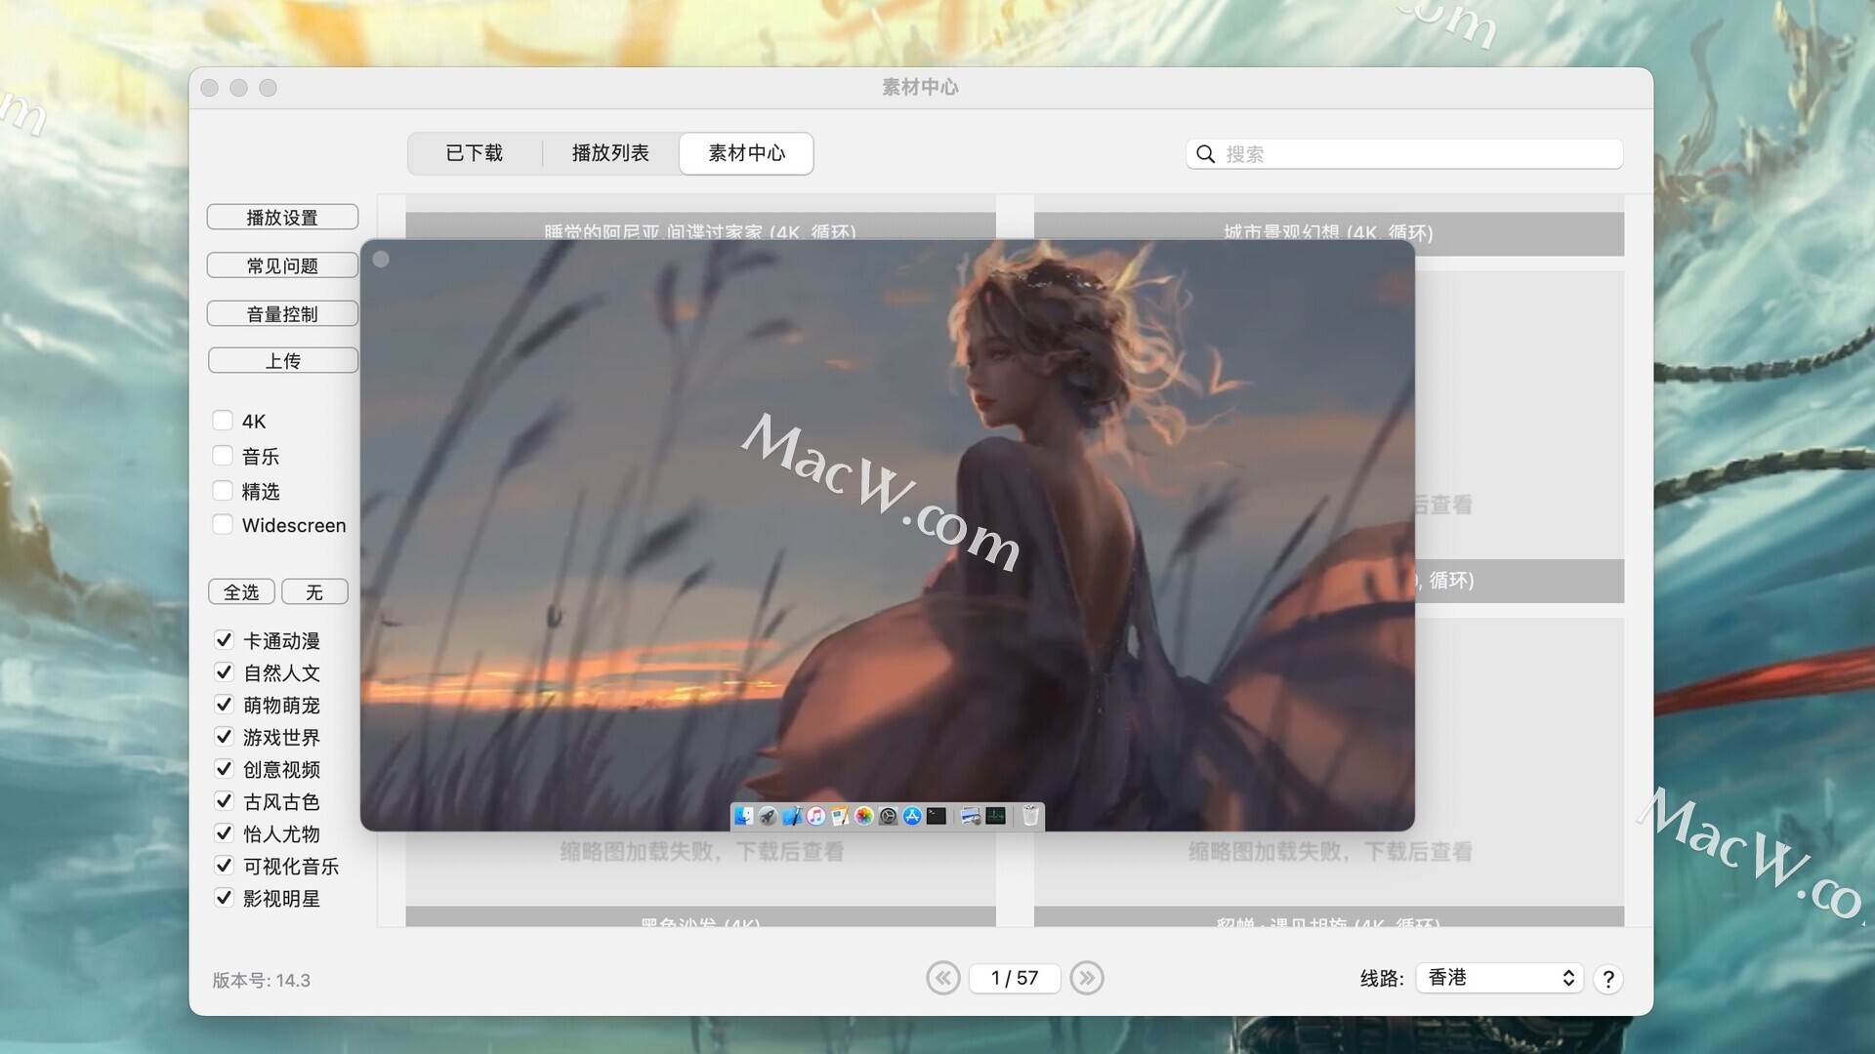Click 无 to deselect all categories

(314, 592)
